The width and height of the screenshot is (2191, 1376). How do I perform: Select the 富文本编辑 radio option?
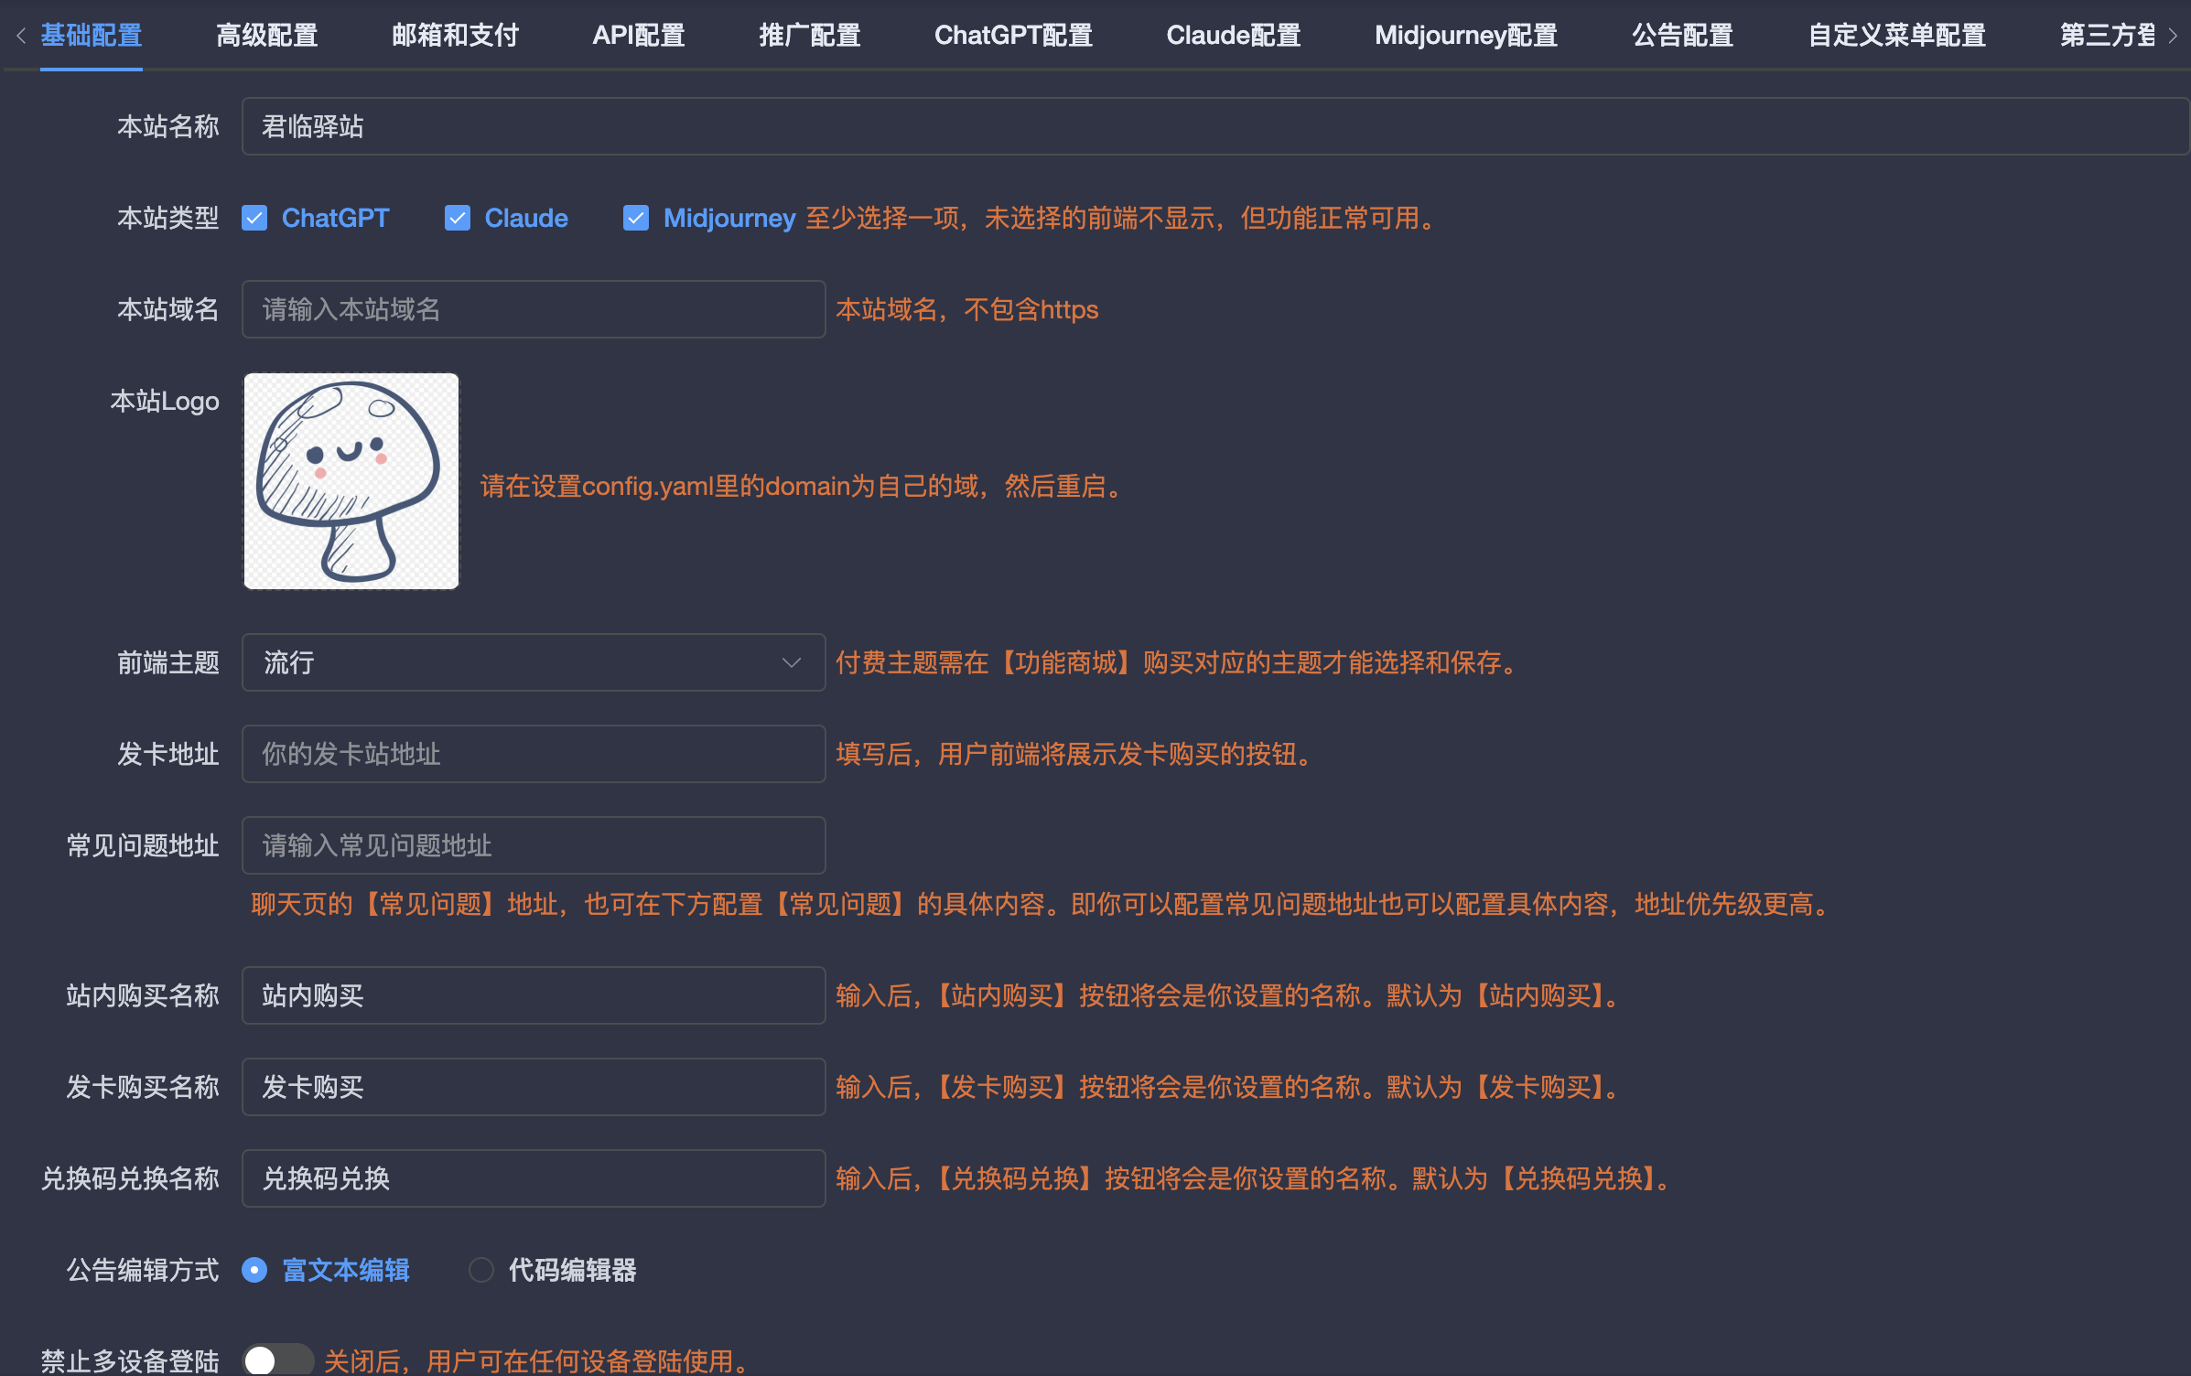click(254, 1270)
